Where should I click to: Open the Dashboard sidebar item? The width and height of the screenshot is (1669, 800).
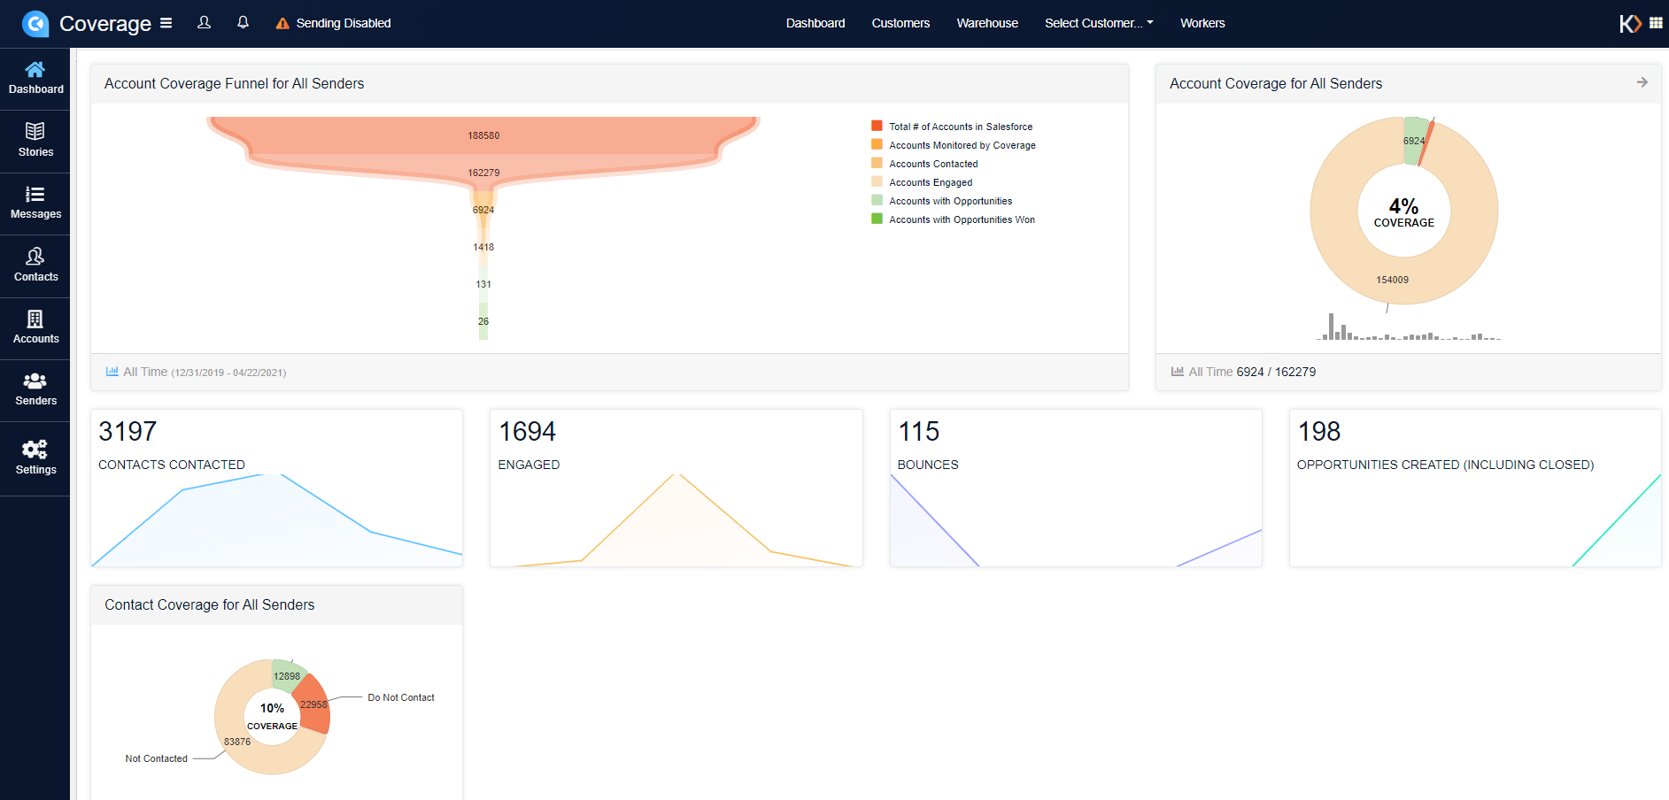tap(35, 79)
